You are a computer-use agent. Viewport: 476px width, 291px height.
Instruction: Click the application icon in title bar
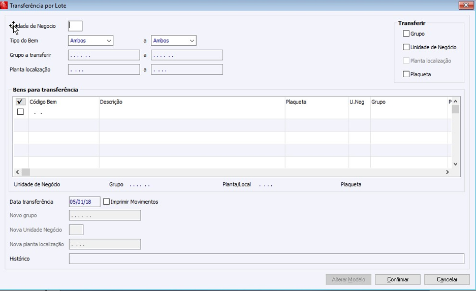click(4, 5)
